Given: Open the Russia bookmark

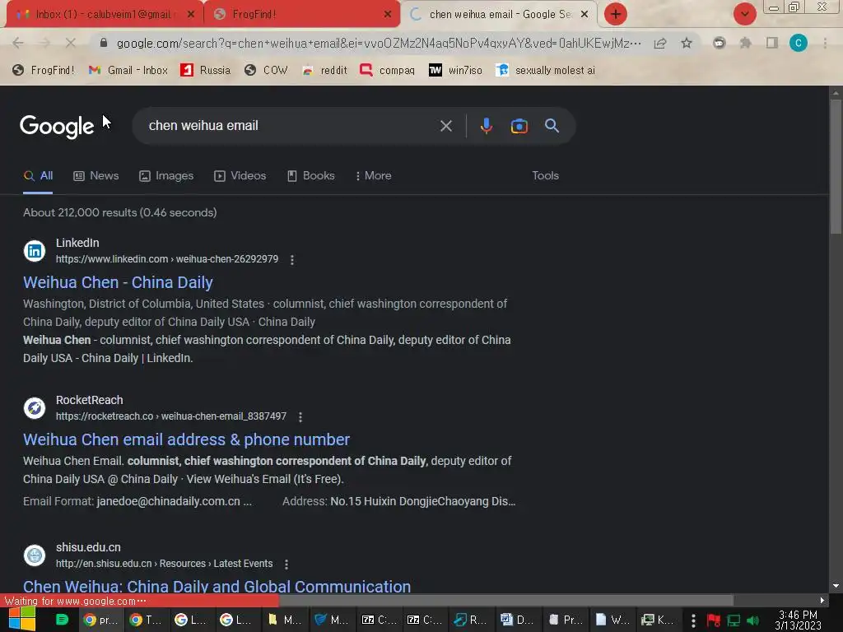Looking at the screenshot, I should click(205, 71).
